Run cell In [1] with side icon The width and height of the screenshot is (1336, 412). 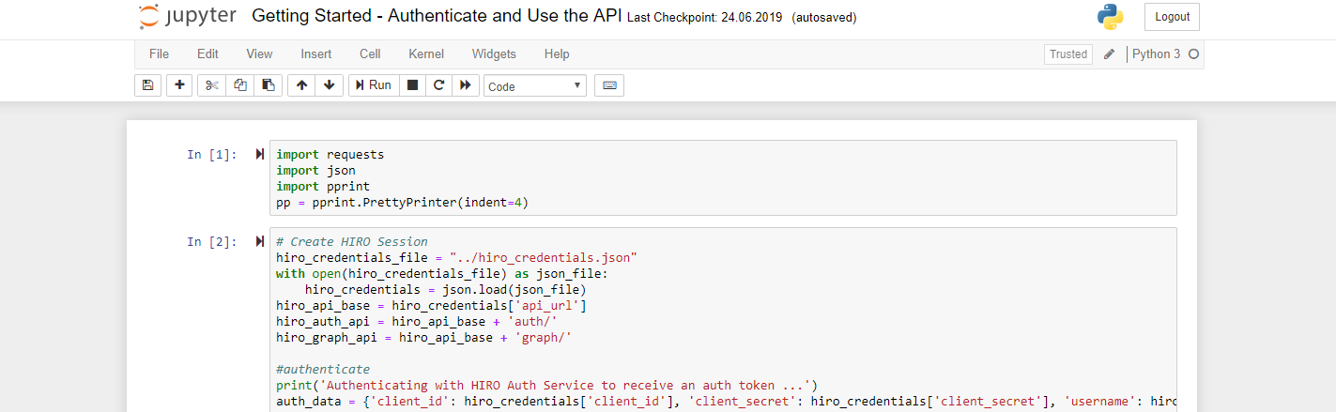pos(260,154)
